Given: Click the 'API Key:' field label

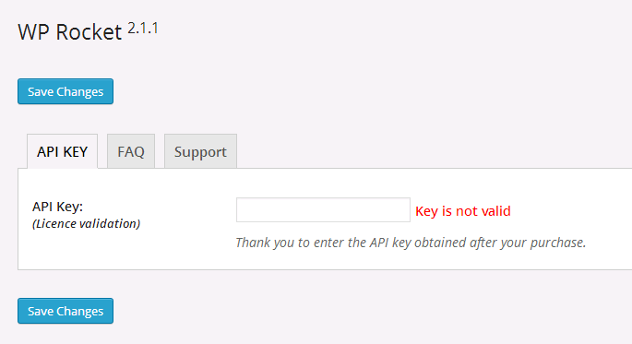Looking at the screenshot, I should tap(57, 207).
